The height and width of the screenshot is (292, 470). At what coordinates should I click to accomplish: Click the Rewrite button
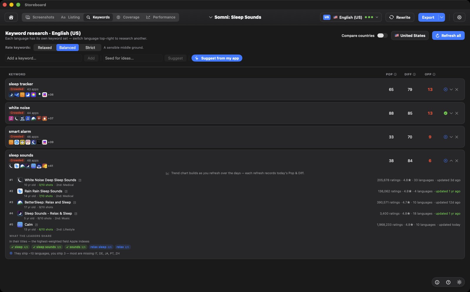click(x=400, y=17)
